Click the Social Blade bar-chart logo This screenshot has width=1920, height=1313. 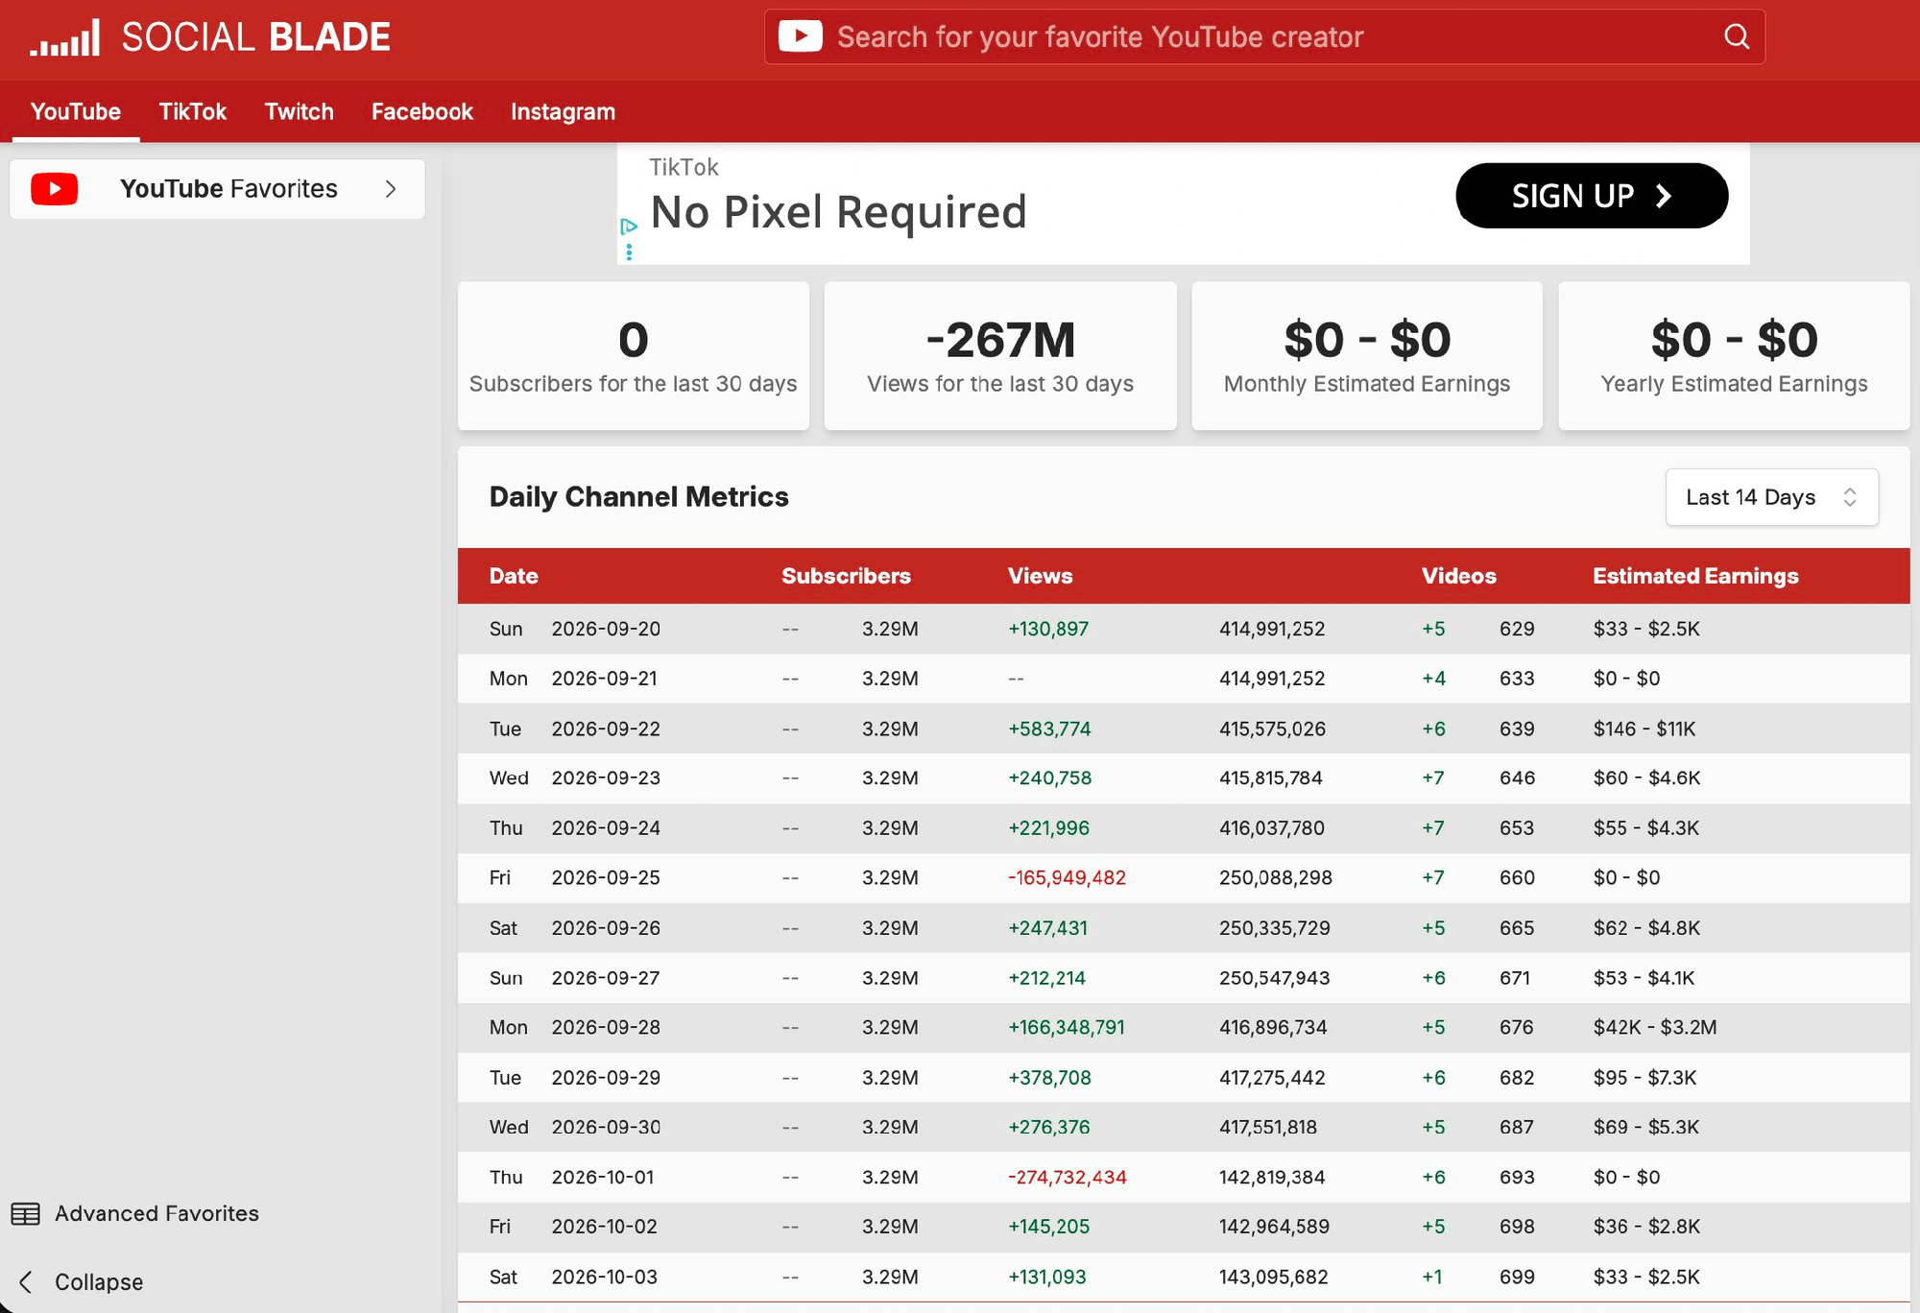(64, 37)
